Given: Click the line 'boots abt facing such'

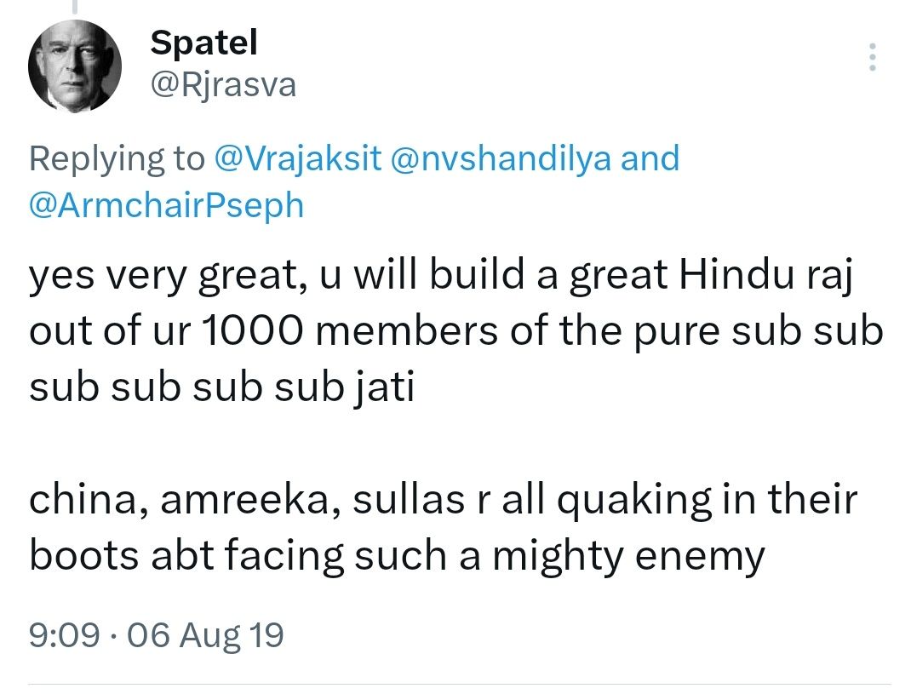Looking at the screenshot, I should [x=397, y=556].
